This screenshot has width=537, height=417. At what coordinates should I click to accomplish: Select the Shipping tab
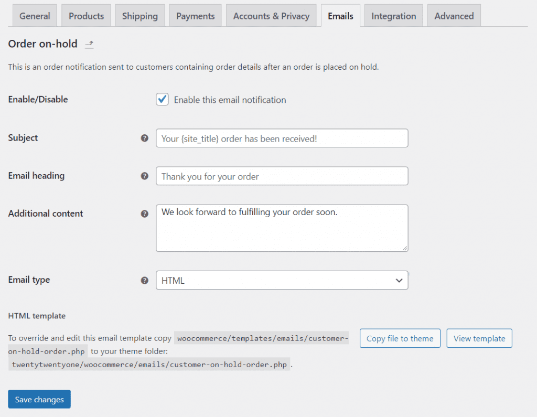[140, 16]
